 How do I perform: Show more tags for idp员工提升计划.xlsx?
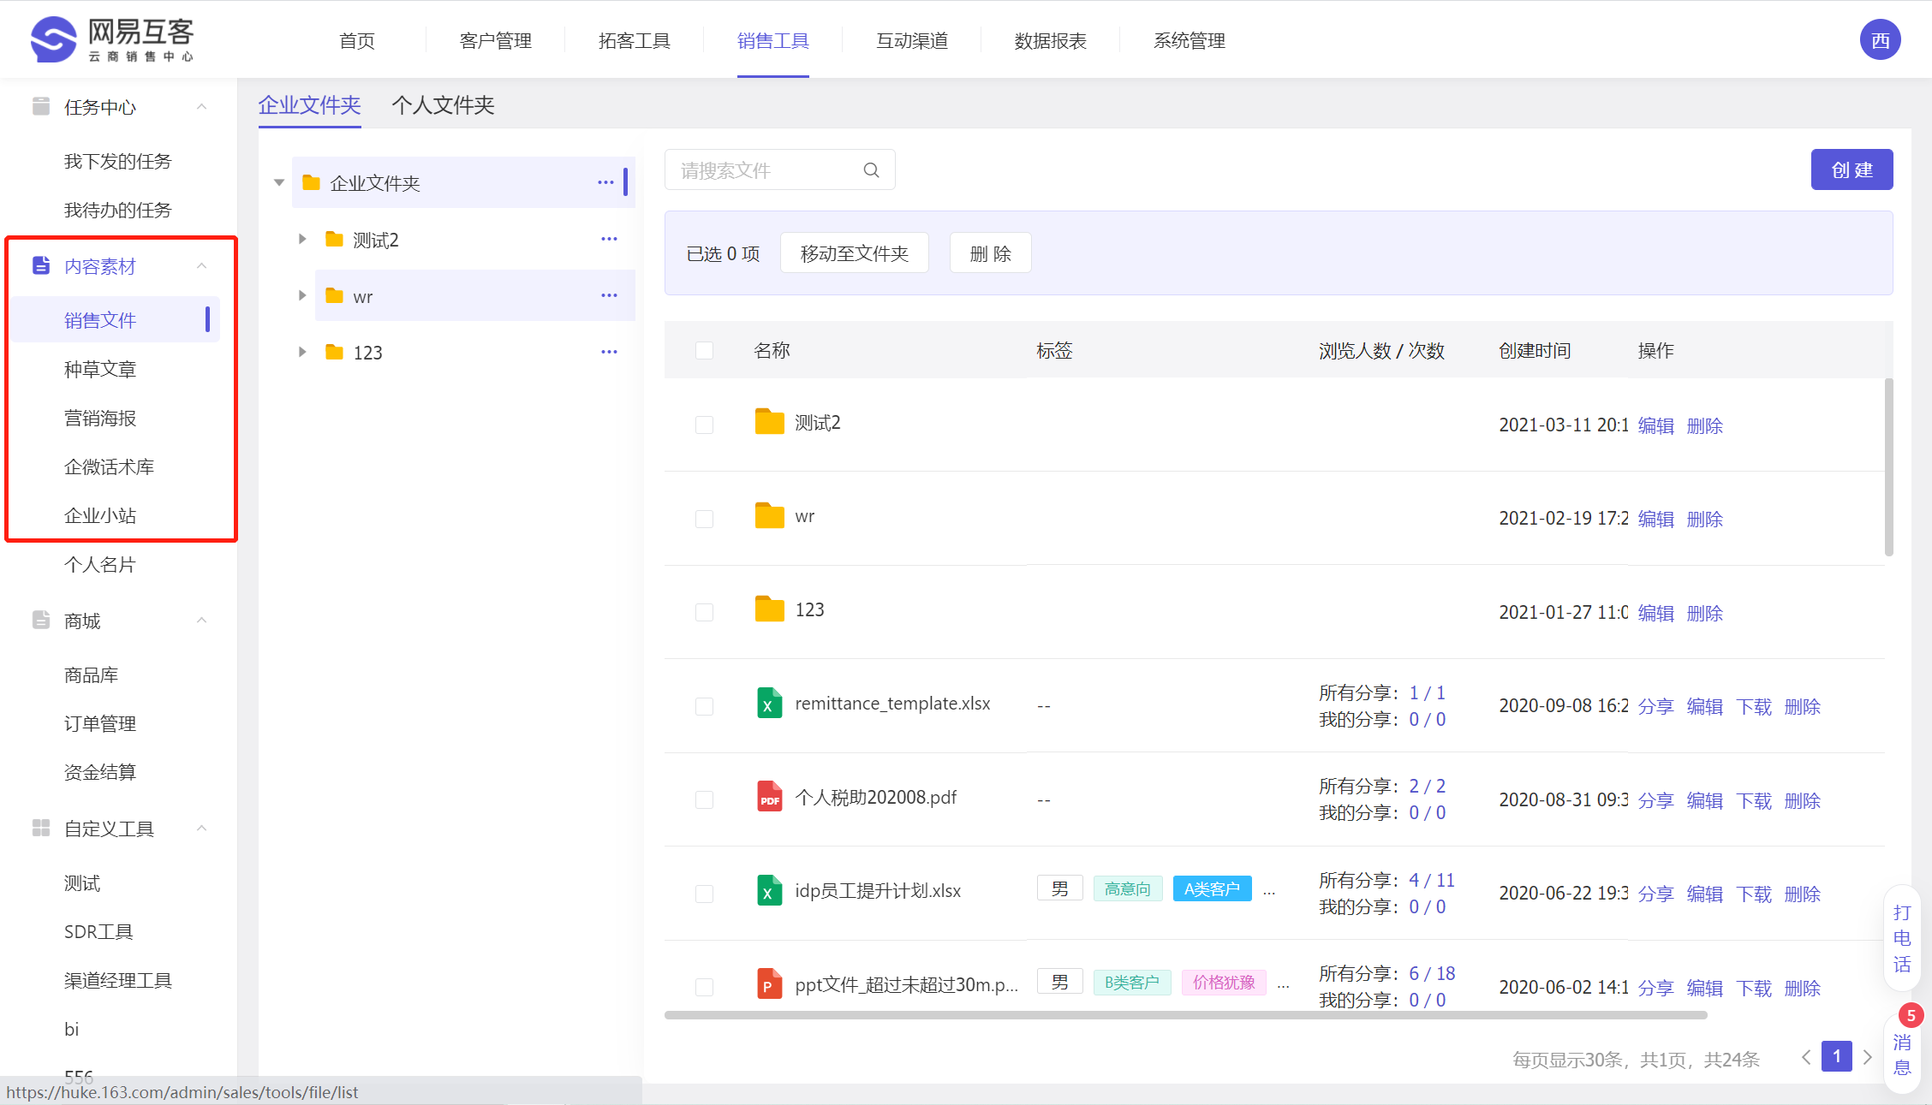[x=1269, y=891]
